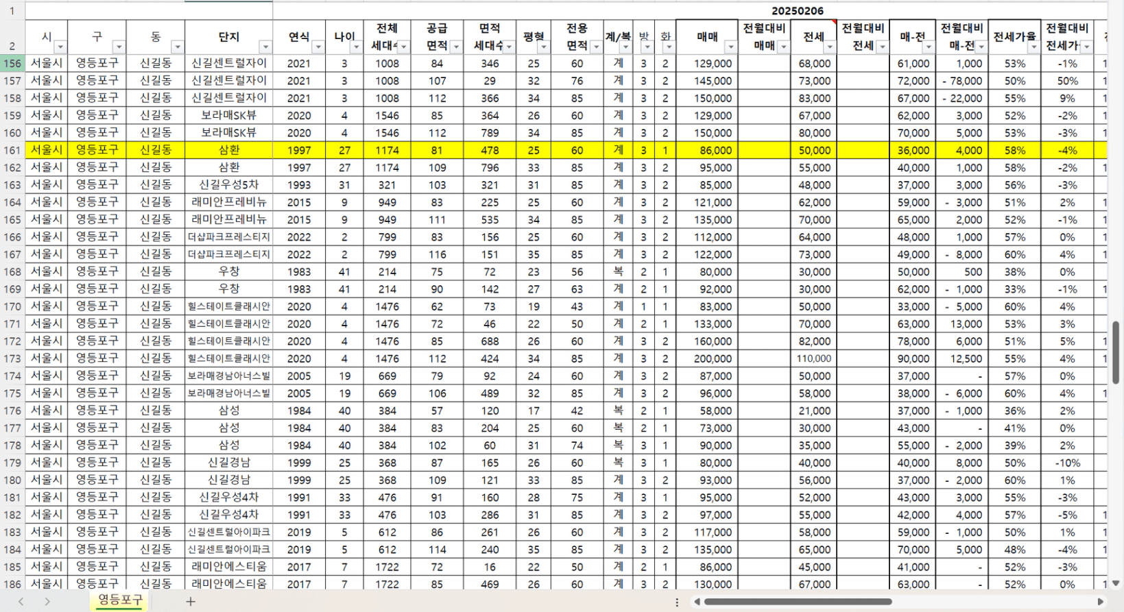This screenshot has width=1124, height=612.
Task: Select 13,000 cell in row 171
Action: pyautogui.click(x=961, y=323)
